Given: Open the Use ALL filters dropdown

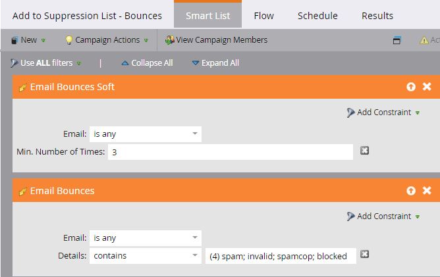Looking at the screenshot, I should [x=46, y=63].
